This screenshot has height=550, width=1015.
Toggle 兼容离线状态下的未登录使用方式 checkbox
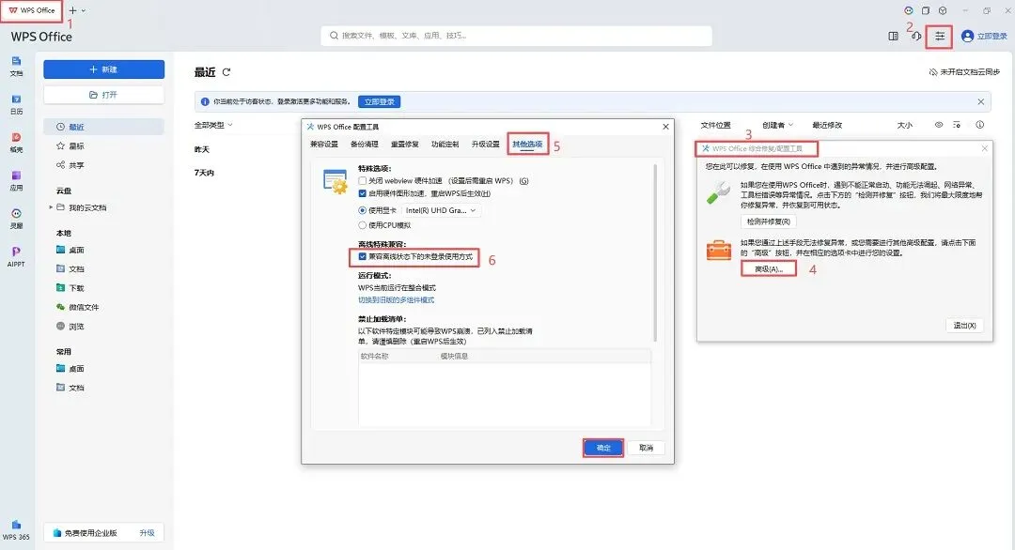363,256
